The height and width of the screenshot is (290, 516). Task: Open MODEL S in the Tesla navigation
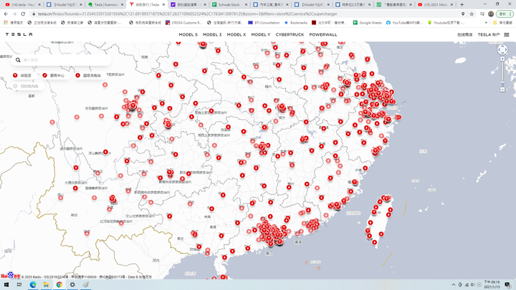188,34
